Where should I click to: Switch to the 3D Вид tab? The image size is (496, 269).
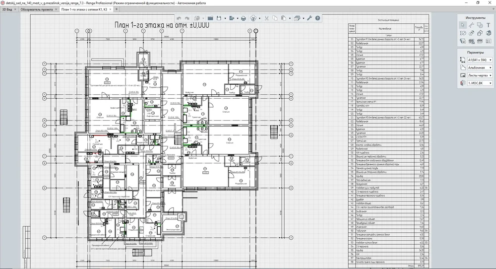(8, 9)
